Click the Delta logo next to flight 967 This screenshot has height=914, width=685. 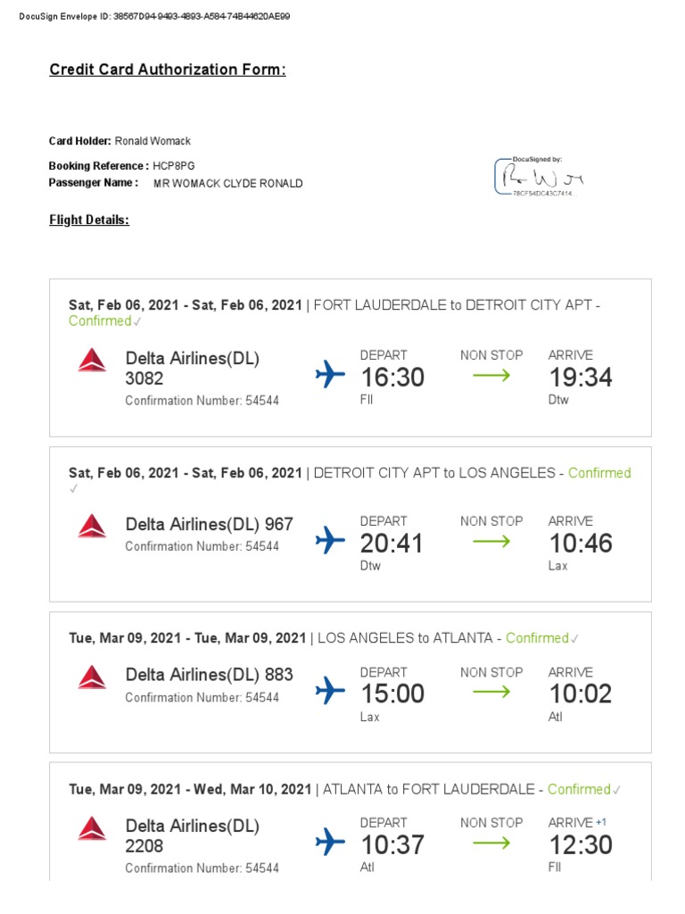pyautogui.click(x=92, y=527)
